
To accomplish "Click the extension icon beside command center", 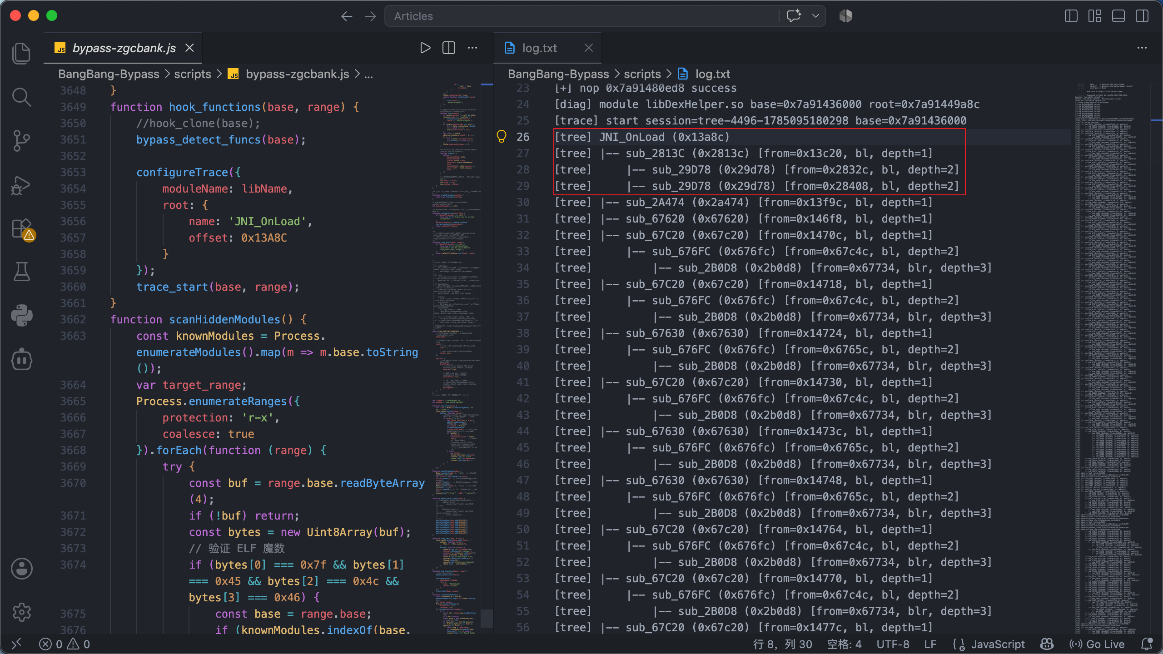I will (846, 16).
